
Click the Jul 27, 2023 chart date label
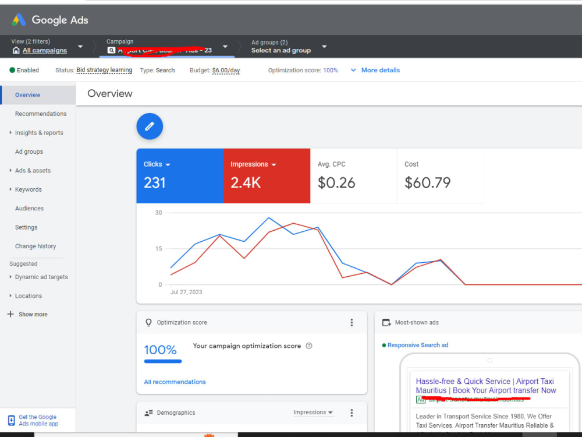coord(186,292)
